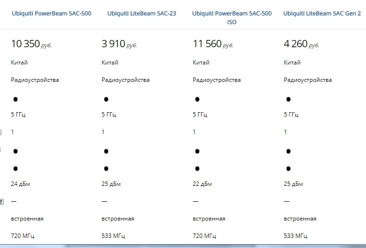Click 720 МГц in the PowerBeam 5AC-500 ISO column
This screenshot has width=366, height=248.
(204, 236)
